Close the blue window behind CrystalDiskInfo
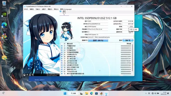Image resolution: width=171 pixels, height=96 pixels. click(x=139, y=18)
